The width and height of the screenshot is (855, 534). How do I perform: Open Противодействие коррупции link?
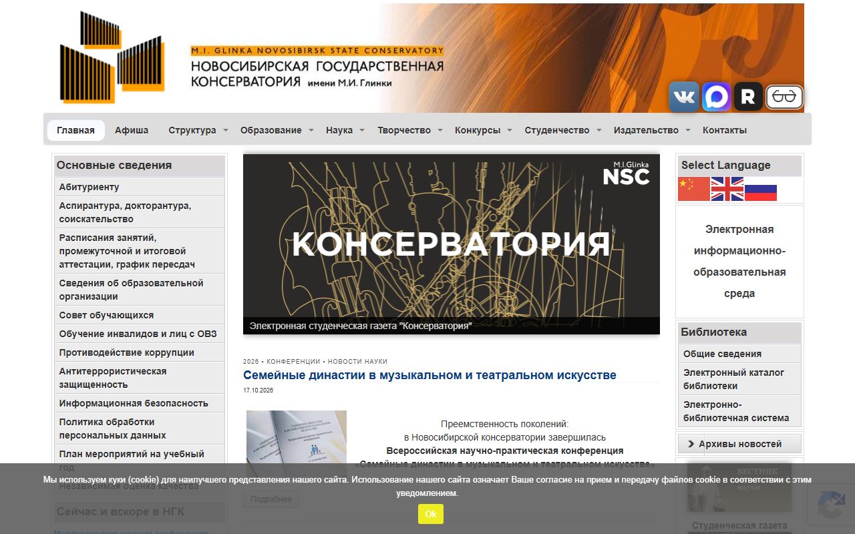click(x=140, y=352)
